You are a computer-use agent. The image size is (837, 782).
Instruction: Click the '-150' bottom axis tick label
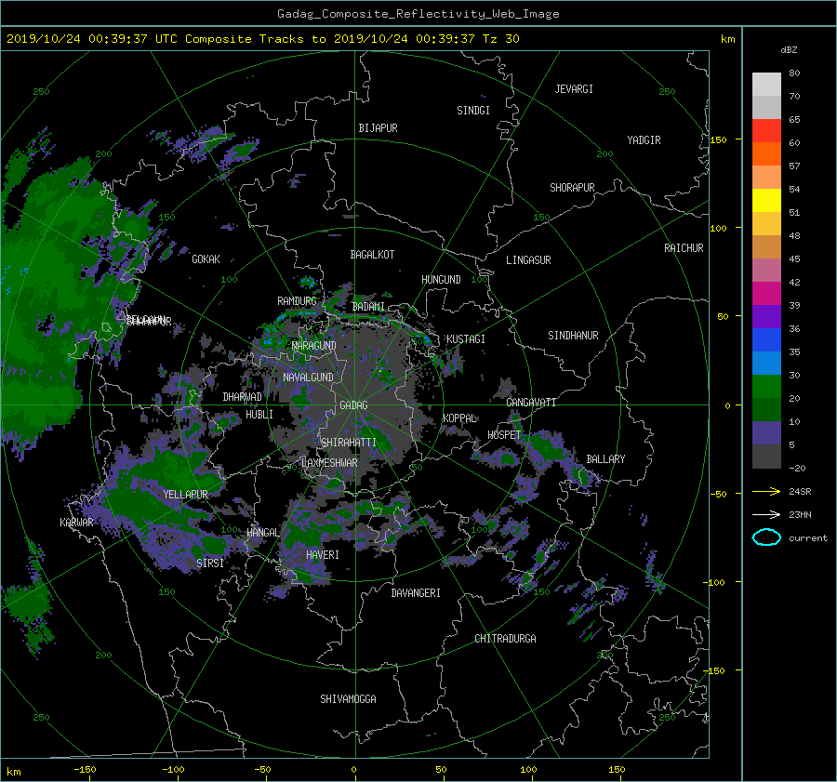pyautogui.click(x=85, y=769)
